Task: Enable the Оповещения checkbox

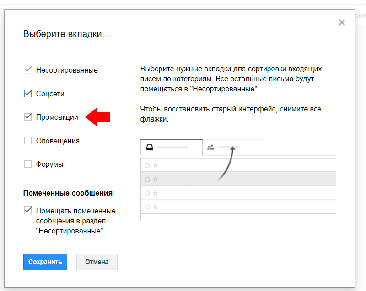Action: 28,141
